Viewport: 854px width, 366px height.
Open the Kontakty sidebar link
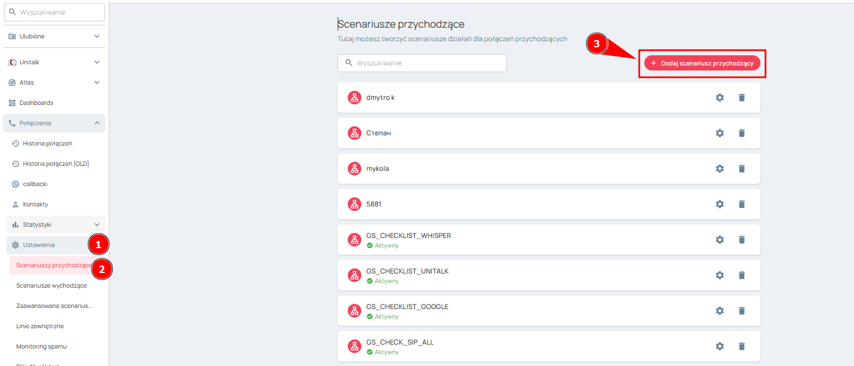[36, 204]
